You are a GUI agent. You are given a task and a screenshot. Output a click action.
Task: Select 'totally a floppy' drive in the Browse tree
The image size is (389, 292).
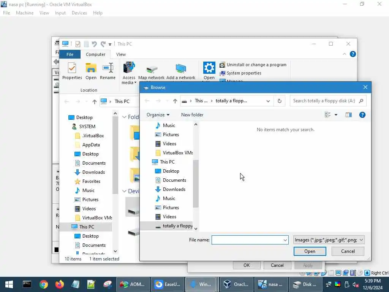(x=174, y=226)
